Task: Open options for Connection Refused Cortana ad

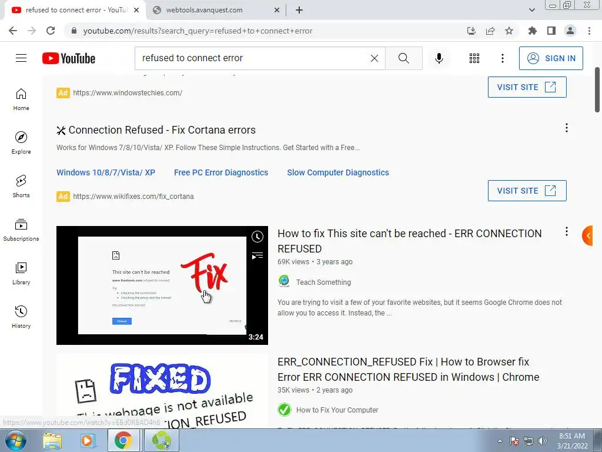Action: (x=566, y=128)
